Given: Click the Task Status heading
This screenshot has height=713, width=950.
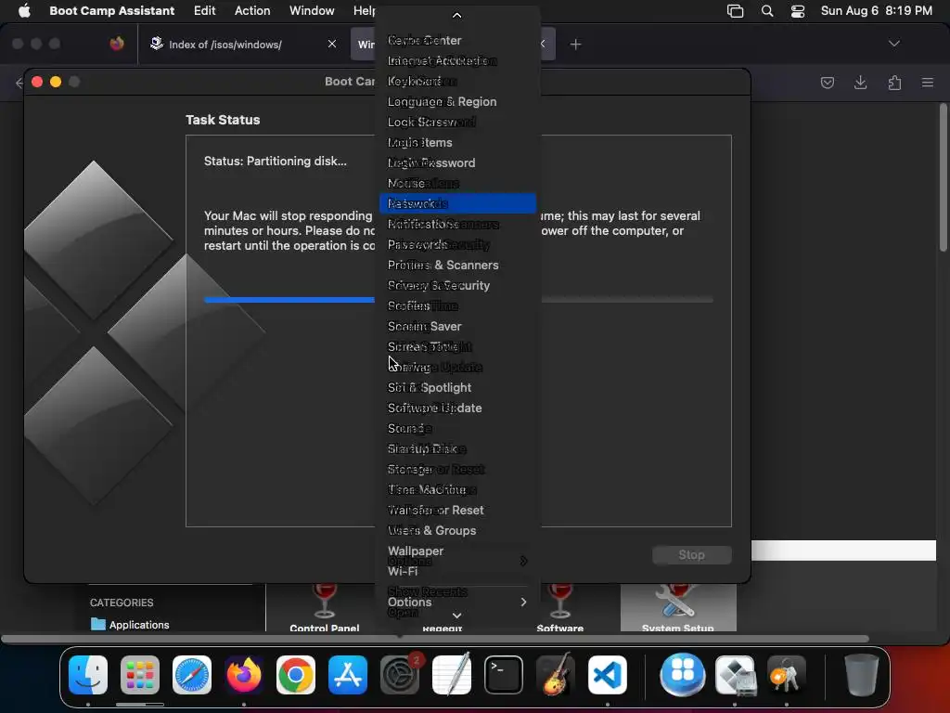Looking at the screenshot, I should pos(223,120).
